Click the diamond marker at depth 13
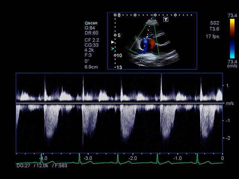The height and width of the screenshot is (179, 239). point(115,67)
